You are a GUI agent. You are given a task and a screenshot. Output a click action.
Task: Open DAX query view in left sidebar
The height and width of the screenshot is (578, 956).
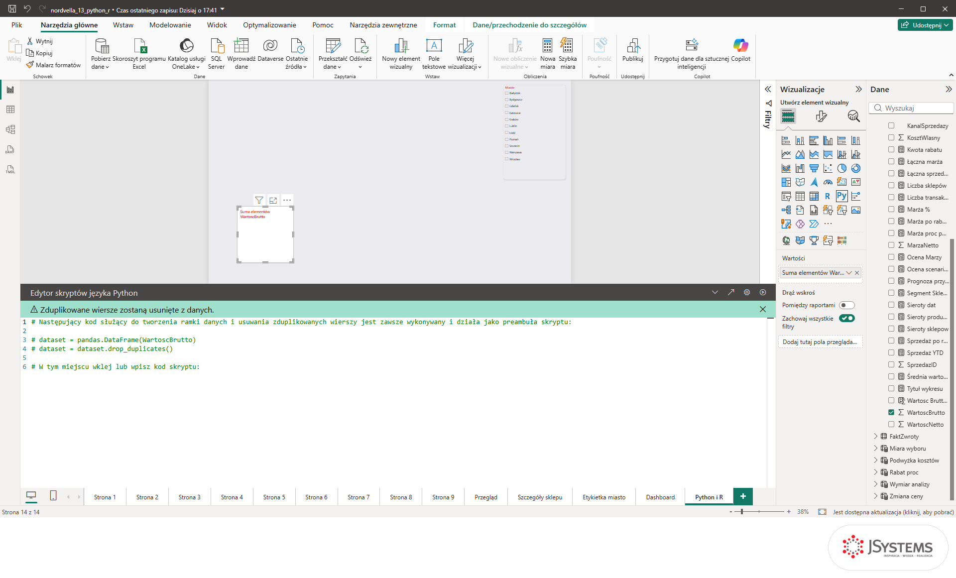coord(10,149)
